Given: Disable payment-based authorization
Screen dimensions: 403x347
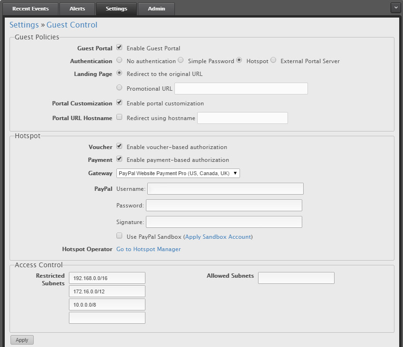Looking at the screenshot, I should [119, 159].
